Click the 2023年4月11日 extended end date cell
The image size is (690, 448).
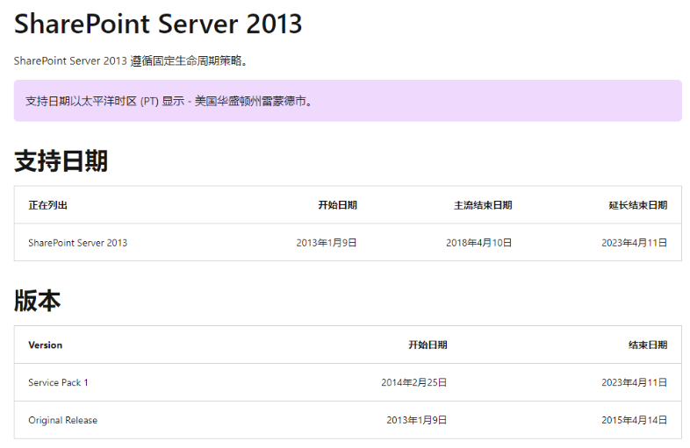(x=634, y=243)
